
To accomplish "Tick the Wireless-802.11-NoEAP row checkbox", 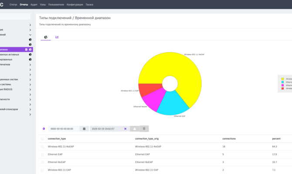I will (x=42, y=147).
